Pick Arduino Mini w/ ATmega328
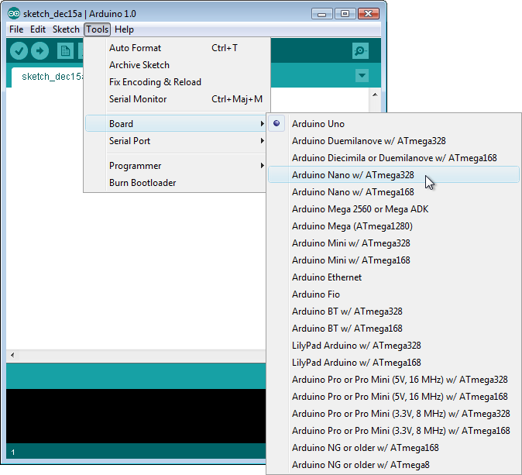Image resolution: width=522 pixels, height=475 pixels. pos(394,243)
